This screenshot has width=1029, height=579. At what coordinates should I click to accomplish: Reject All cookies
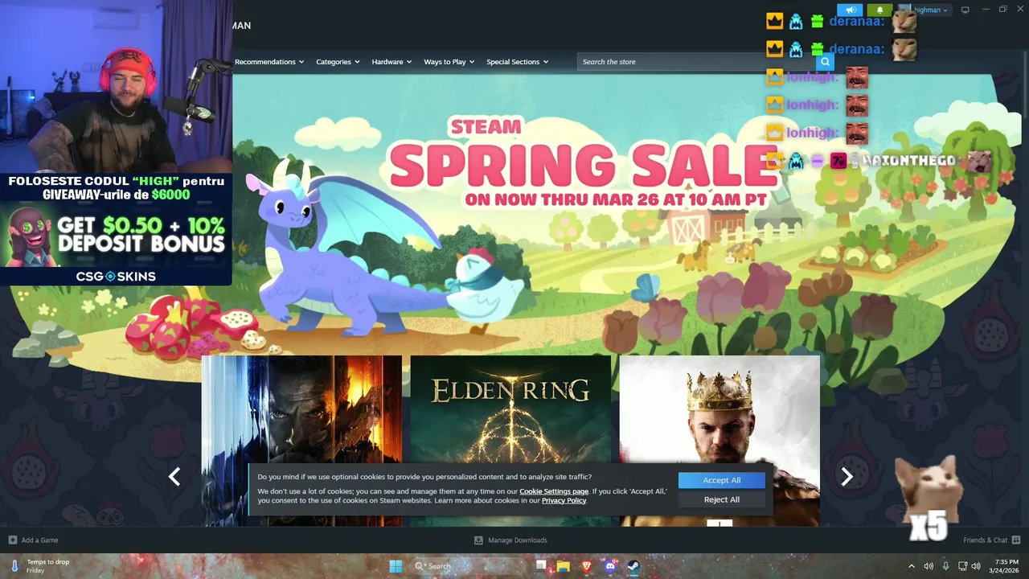tap(722, 499)
